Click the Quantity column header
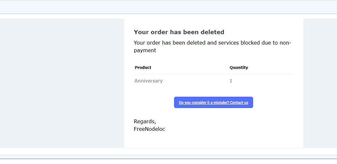 point(239,67)
